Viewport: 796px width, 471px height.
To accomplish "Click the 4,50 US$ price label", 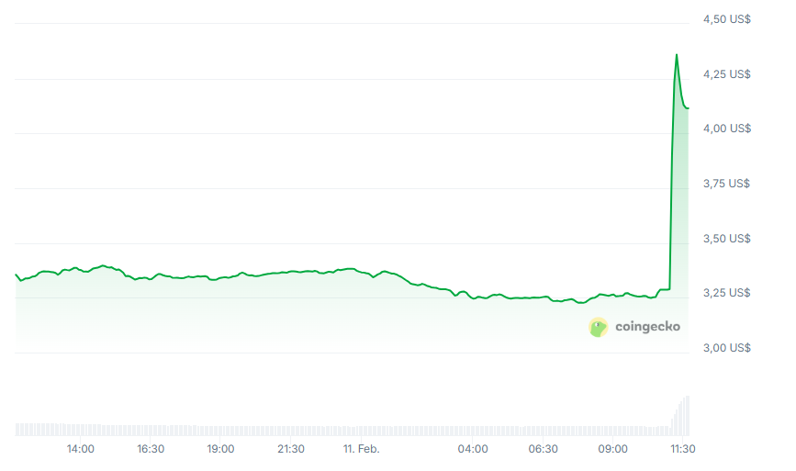I will [x=727, y=18].
